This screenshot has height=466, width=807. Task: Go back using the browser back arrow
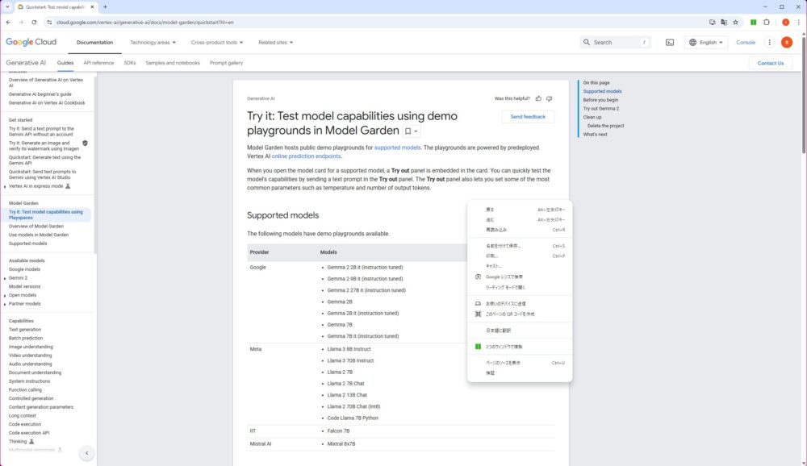click(x=8, y=22)
